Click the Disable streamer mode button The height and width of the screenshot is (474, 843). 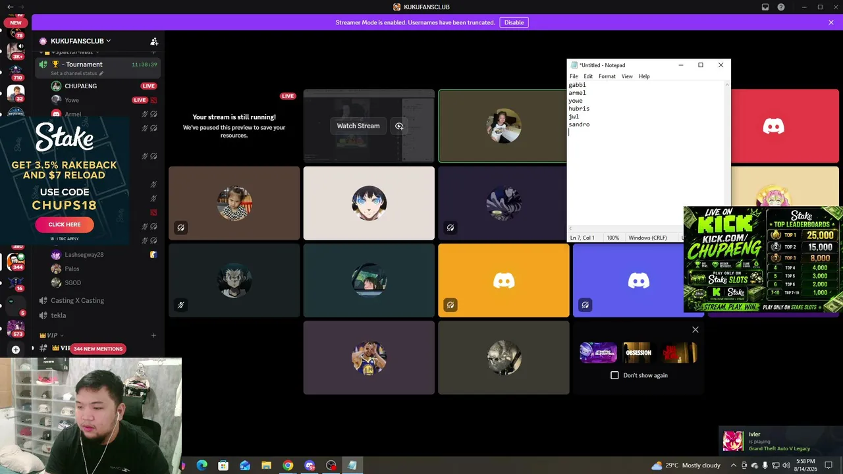pyautogui.click(x=514, y=22)
